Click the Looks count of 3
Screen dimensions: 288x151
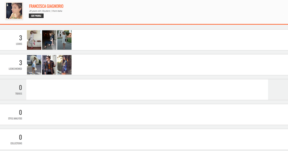point(21,38)
